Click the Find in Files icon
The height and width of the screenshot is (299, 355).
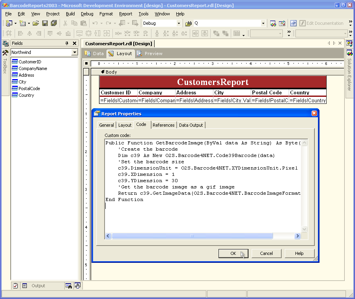(189, 23)
